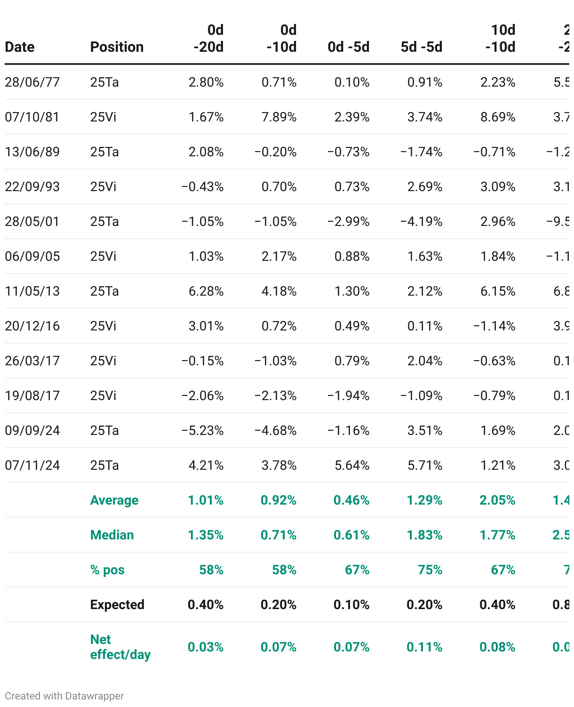Click the Average row label
The height and width of the screenshot is (707, 574).
114,500
